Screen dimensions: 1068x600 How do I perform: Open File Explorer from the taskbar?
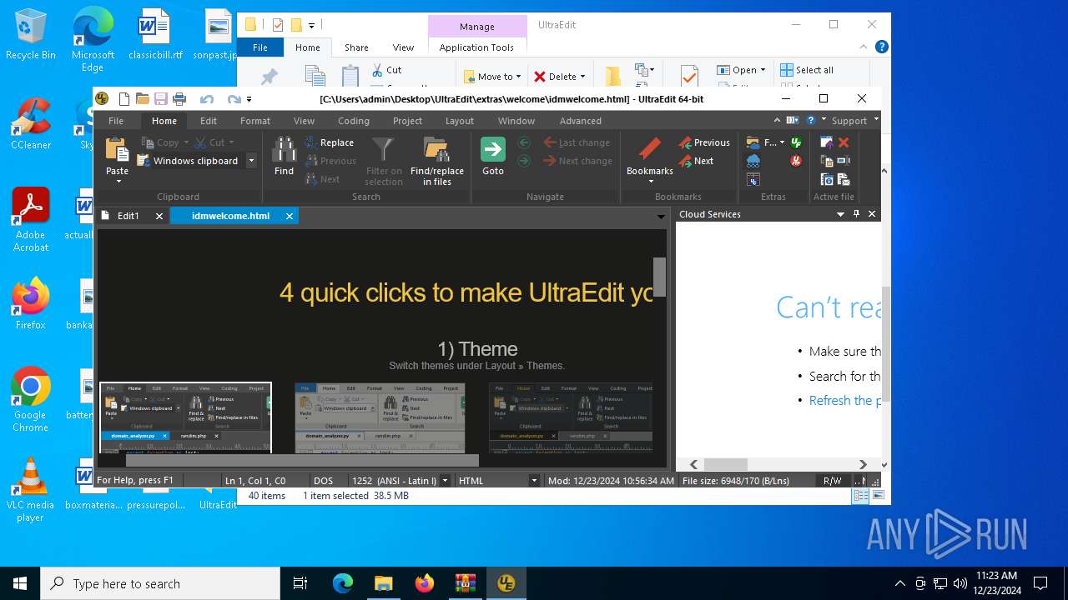coord(383,583)
